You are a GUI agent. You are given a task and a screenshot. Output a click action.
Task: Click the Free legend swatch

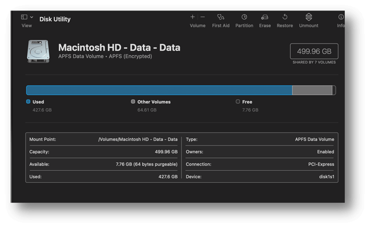point(238,102)
